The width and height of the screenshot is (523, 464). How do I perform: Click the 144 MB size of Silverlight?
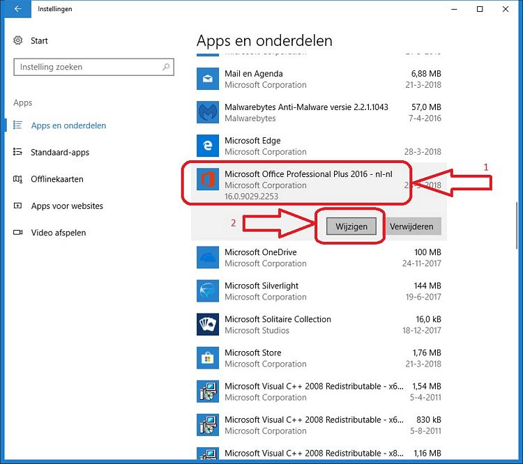[x=427, y=286]
